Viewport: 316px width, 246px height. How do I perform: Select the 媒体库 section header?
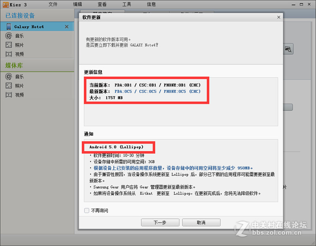(x=14, y=65)
